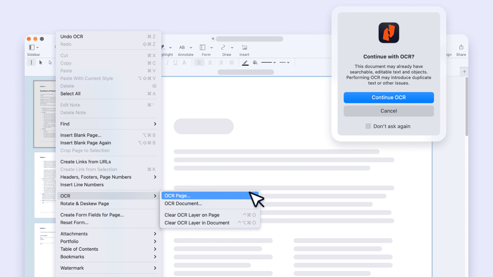Click Cancel in the OCR dialog
493x277 pixels.
click(389, 111)
